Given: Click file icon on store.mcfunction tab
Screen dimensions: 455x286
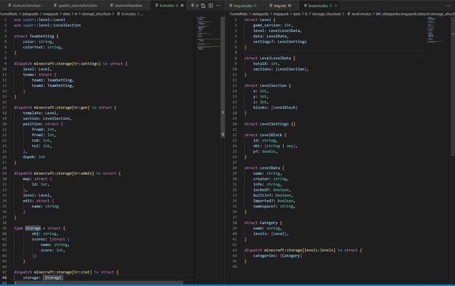Looking at the screenshot, I should point(9,5).
